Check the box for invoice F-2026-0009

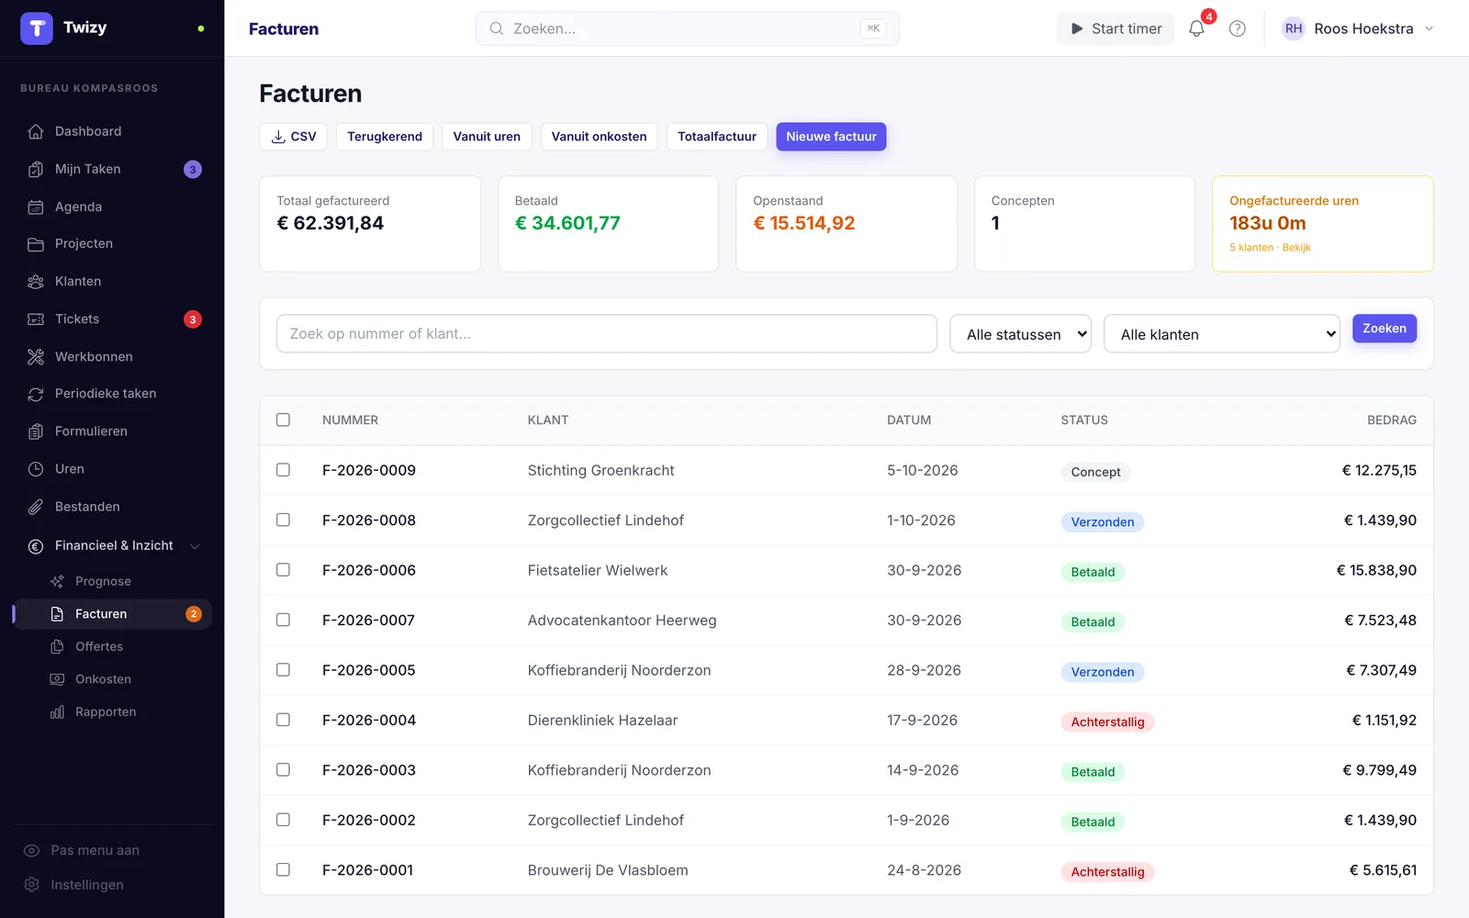point(283,470)
